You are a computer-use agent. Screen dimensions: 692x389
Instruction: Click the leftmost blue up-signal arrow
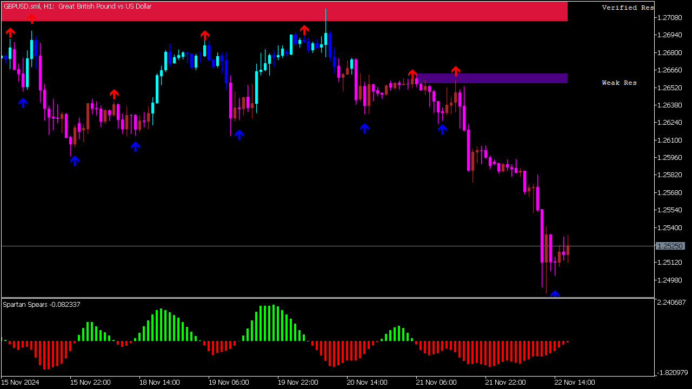pos(23,103)
